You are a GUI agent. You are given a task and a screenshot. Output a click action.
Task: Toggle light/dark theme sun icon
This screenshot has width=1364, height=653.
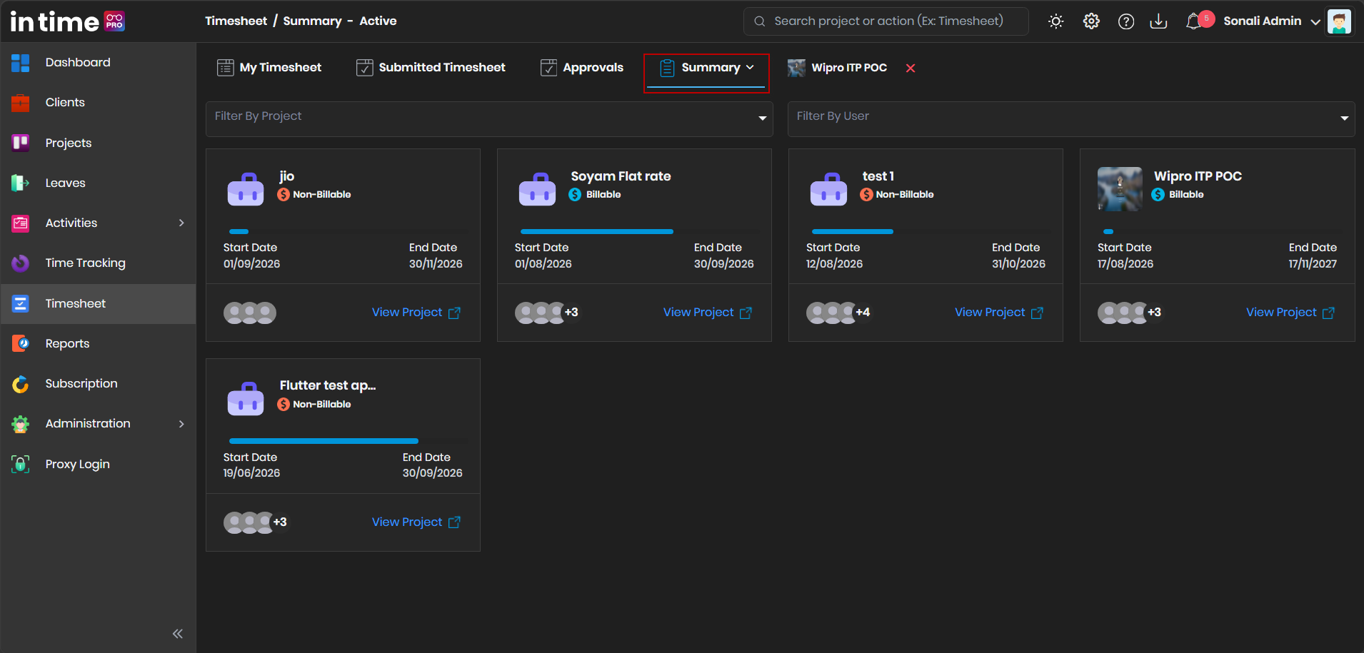[x=1055, y=21]
